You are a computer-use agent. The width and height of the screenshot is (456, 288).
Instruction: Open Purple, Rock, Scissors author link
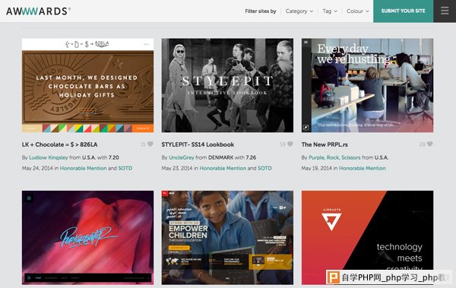[x=334, y=157]
